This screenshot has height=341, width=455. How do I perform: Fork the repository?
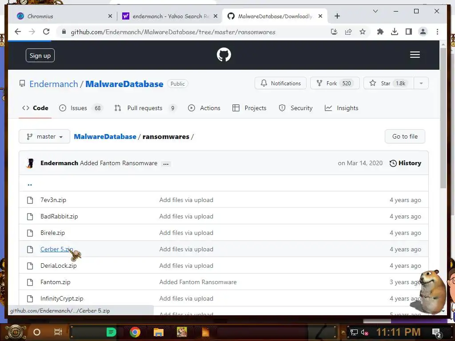click(335, 83)
